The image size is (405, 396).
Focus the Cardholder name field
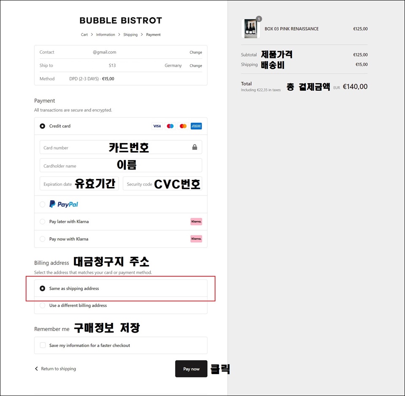[121, 165]
